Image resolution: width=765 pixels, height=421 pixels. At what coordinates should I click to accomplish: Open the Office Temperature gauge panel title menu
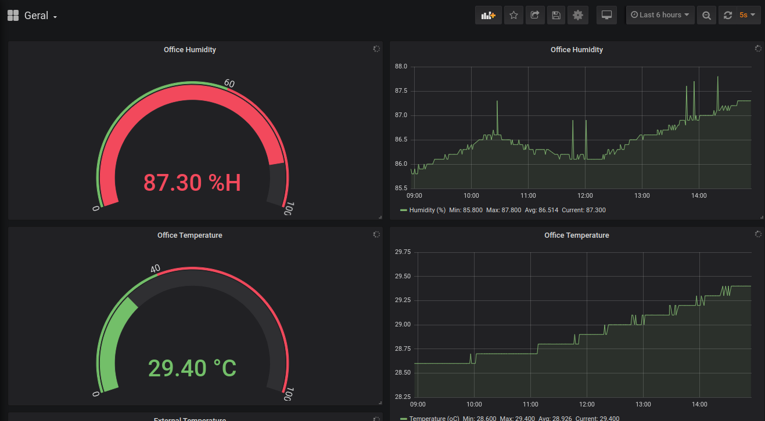190,235
